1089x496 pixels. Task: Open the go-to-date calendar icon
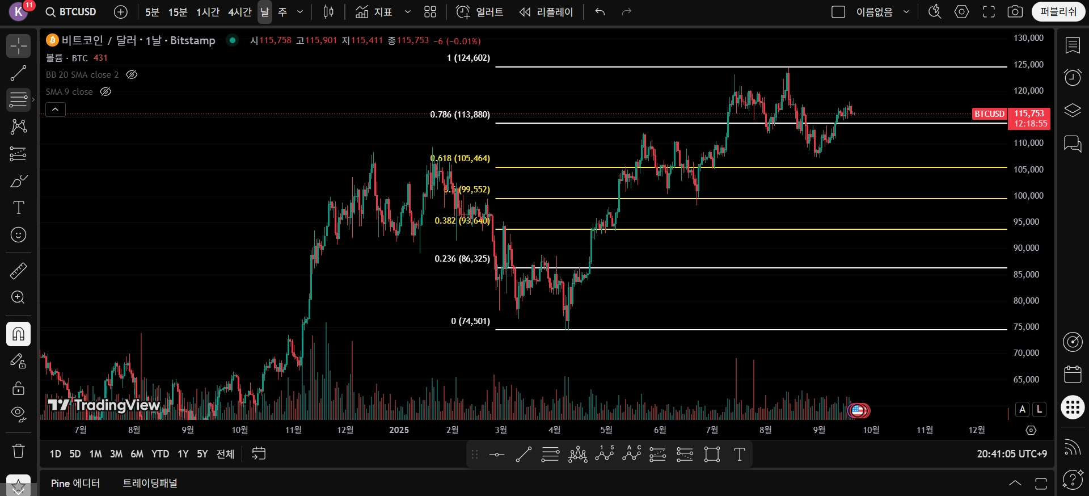pyautogui.click(x=259, y=454)
